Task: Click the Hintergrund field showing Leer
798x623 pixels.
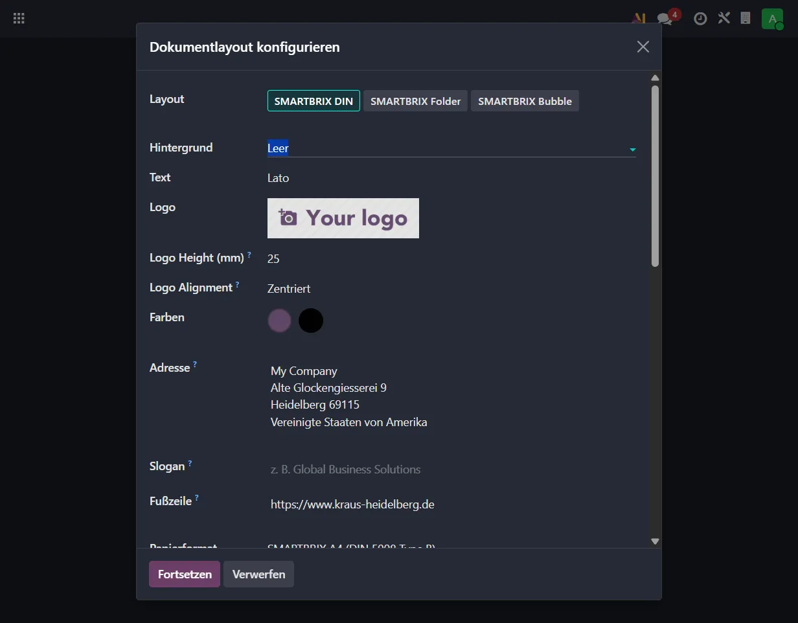Action: (x=451, y=148)
